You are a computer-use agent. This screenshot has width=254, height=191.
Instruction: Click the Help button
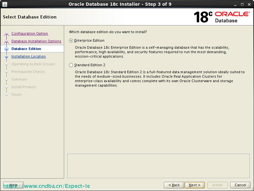[x=14, y=185]
